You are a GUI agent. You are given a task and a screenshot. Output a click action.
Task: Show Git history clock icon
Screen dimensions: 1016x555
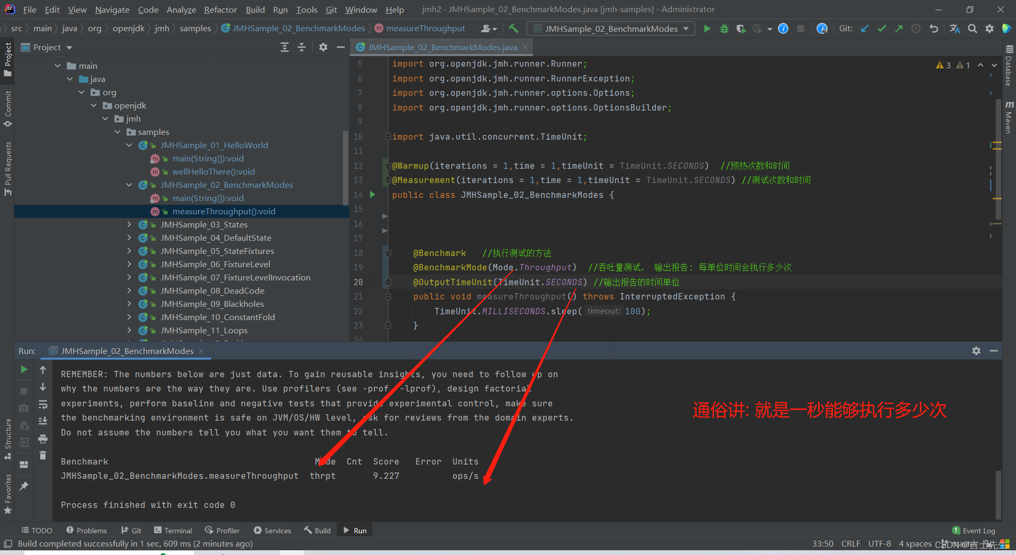(916, 29)
